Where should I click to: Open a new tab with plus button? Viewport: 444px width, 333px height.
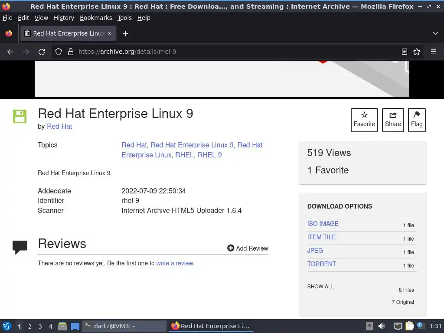pos(125,34)
